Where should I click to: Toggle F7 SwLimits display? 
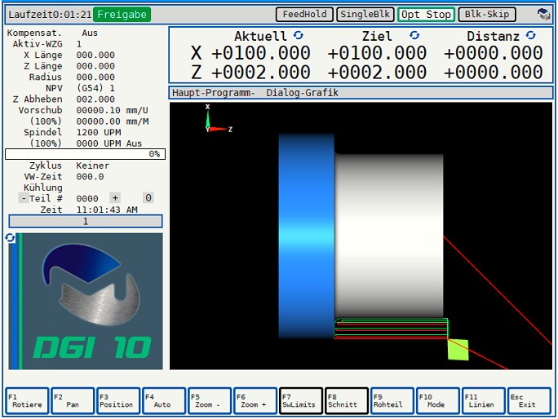301,401
